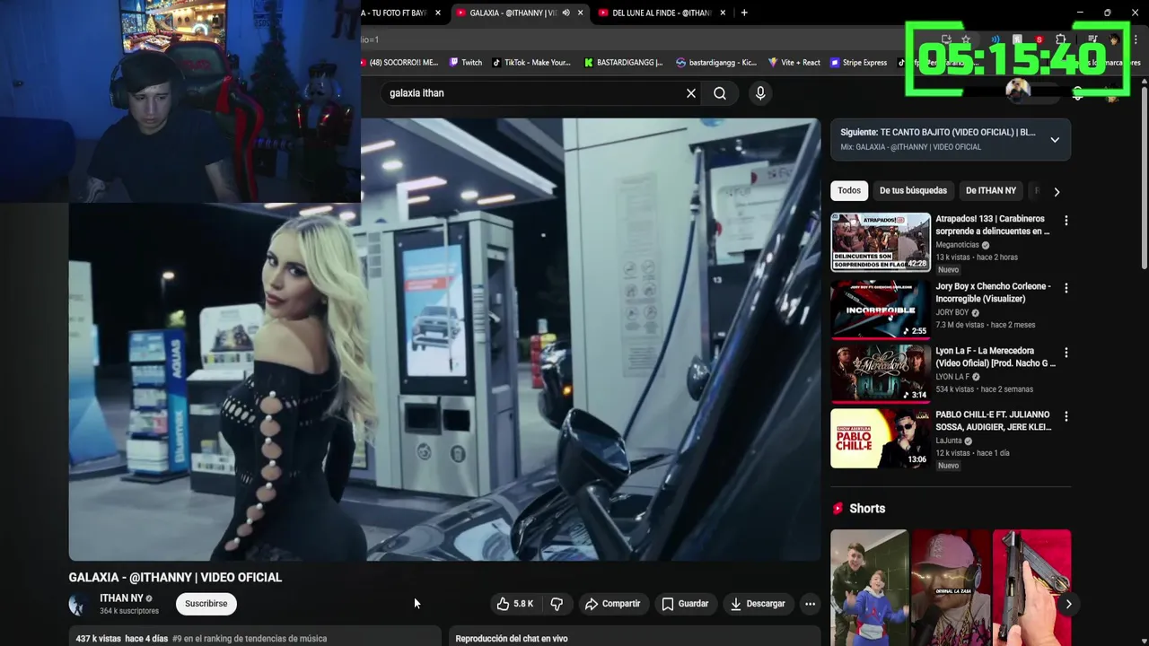Viewport: 1149px width, 646px height.
Task: Open options menu for PABLO CHILL-E video
Action: click(1066, 416)
